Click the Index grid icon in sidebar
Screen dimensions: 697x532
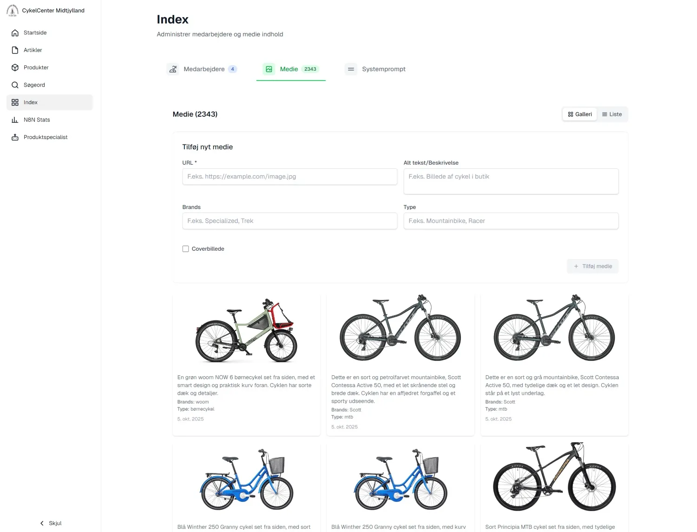15,102
